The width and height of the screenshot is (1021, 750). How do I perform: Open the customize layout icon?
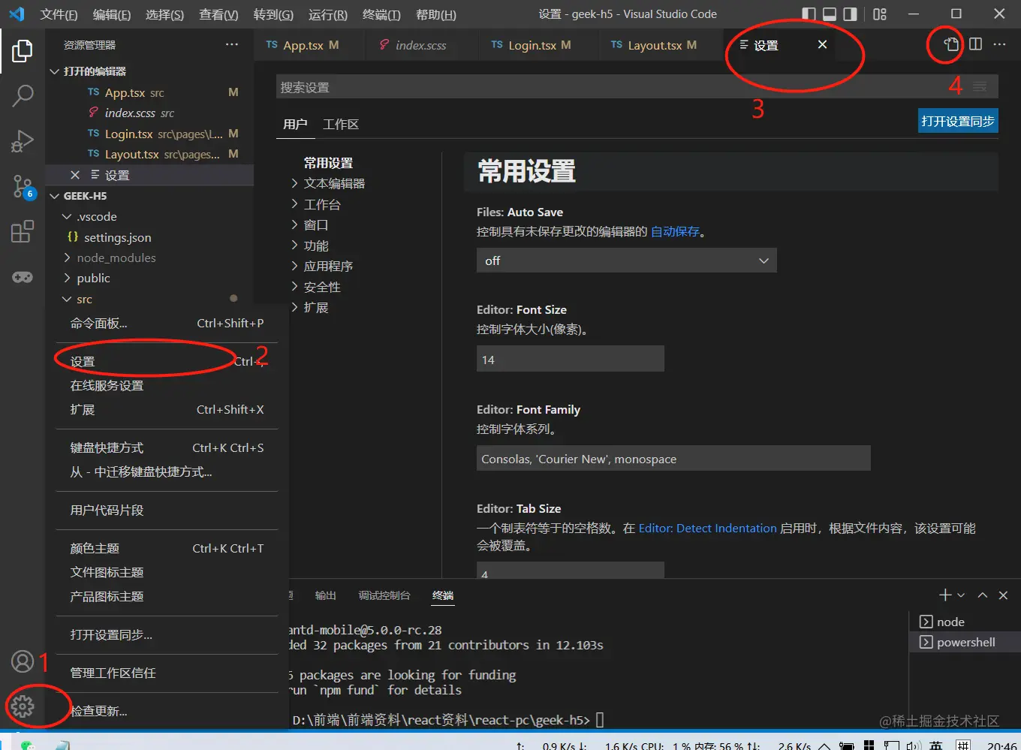[x=880, y=14]
